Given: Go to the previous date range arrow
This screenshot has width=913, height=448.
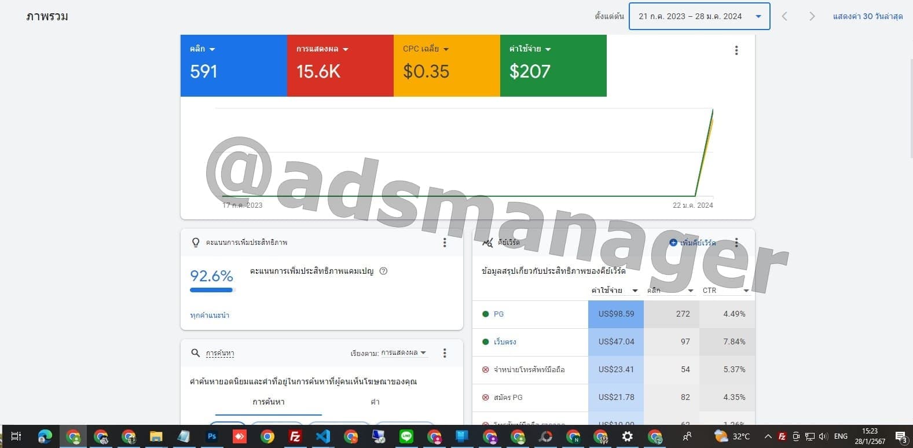Looking at the screenshot, I should (x=784, y=16).
